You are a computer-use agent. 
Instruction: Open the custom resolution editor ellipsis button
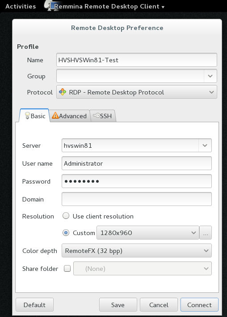pyautogui.click(x=206, y=233)
